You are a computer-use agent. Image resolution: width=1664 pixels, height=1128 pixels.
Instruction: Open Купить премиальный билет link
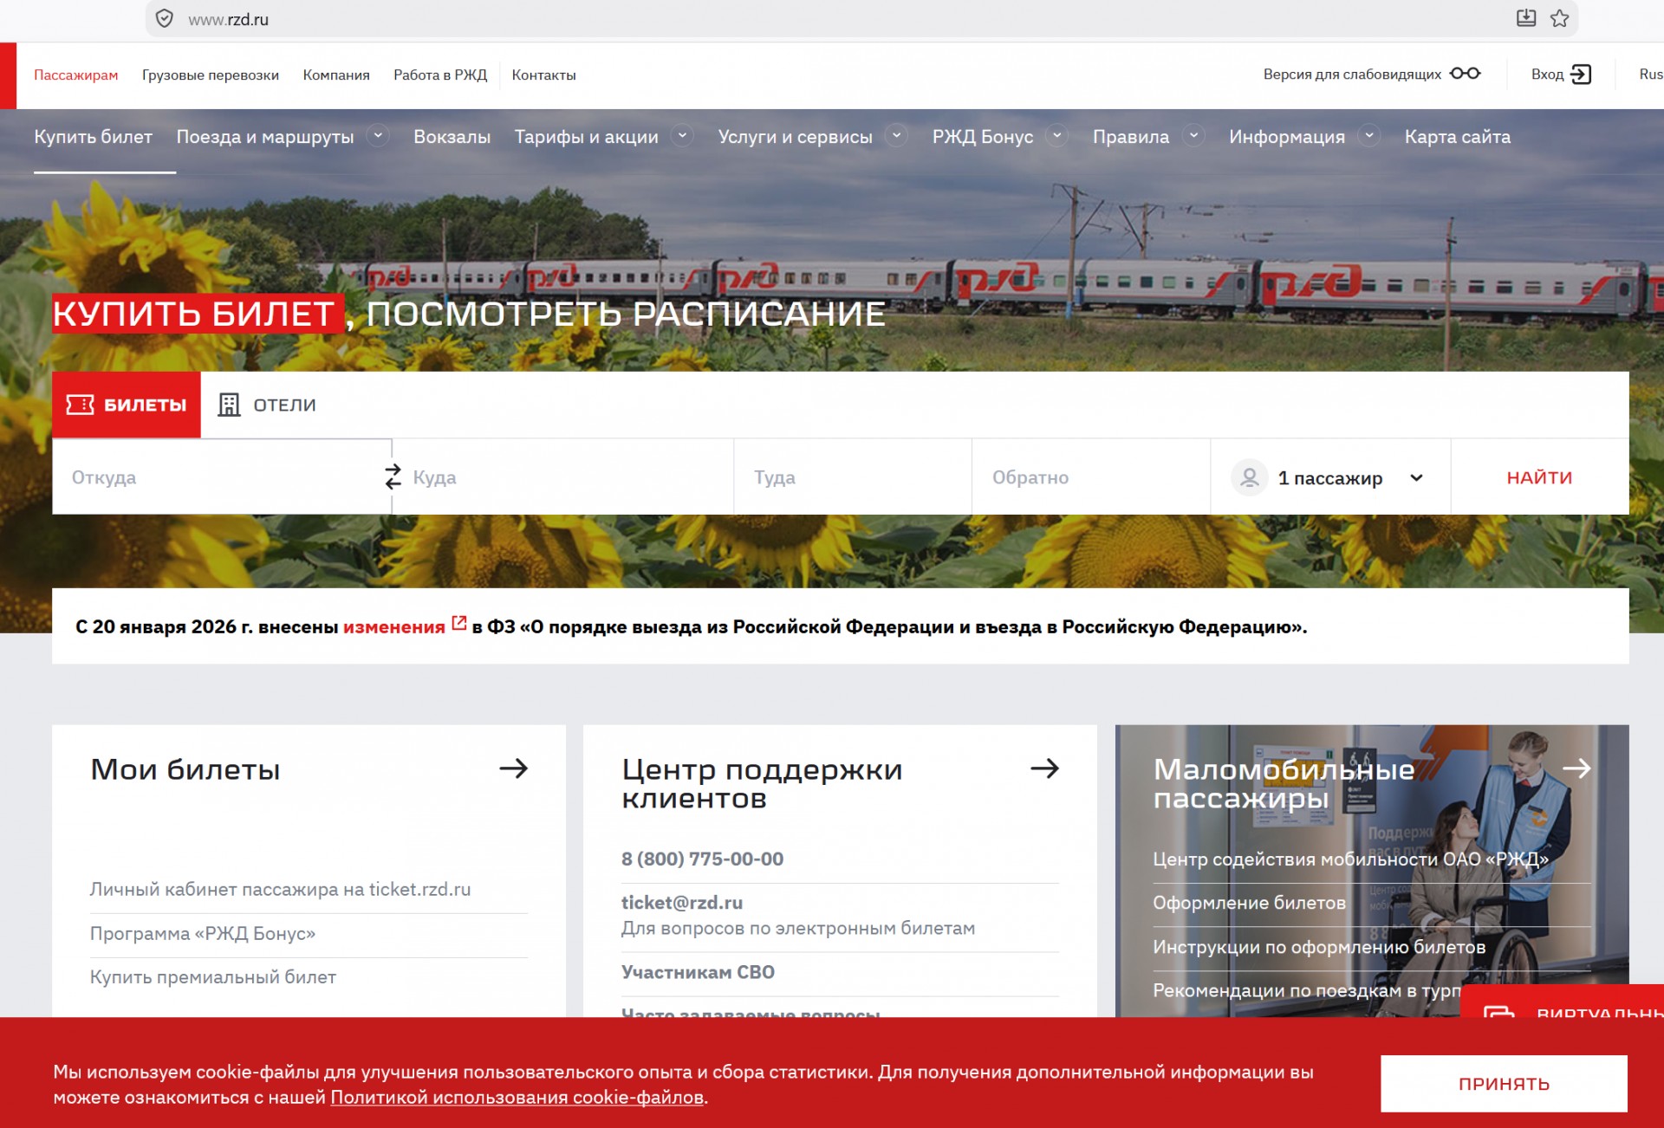(x=213, y=976)
